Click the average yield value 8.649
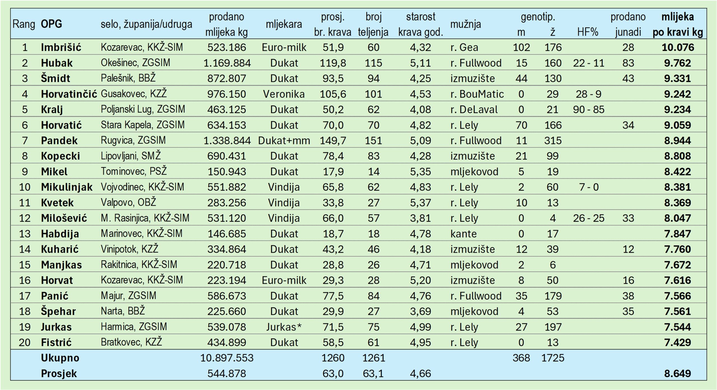The height and width of the screenshot is (390, 717). [678, 373]
